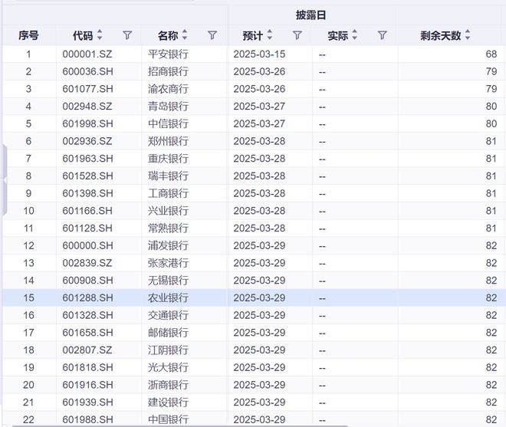506x427 pixels.
Task: Click stock code 000001.SZ
Action: (87, 54)
